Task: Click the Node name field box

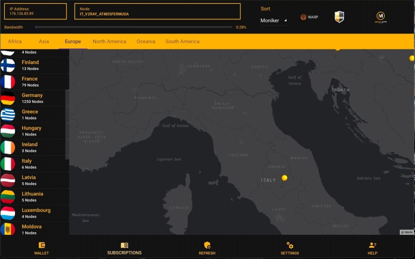Action: [x=158, y=11]
